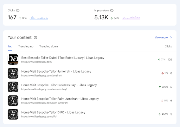The height and width of the screenshot is (127, 180).
Task: Click the URL https://www.libaslegacy.com/
Action: point(37,62)
